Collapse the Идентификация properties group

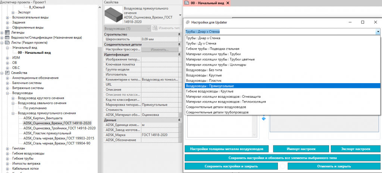[179, 54]
